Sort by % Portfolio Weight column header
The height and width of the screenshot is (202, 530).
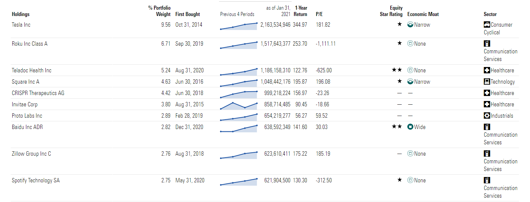tap(160, 11)
